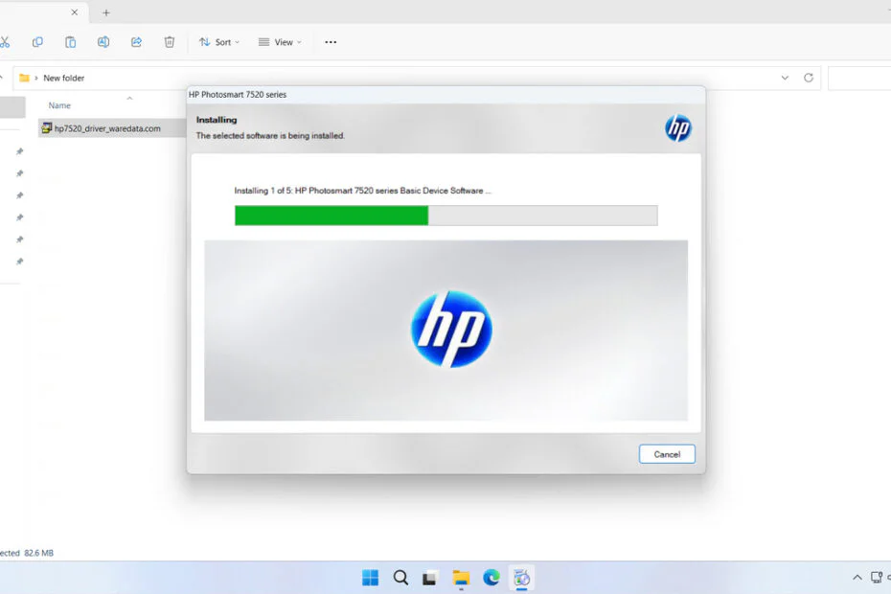Open a new File Explorer tab with the plus button
This screenshot has width=891, height=594.
pos(105,12)
